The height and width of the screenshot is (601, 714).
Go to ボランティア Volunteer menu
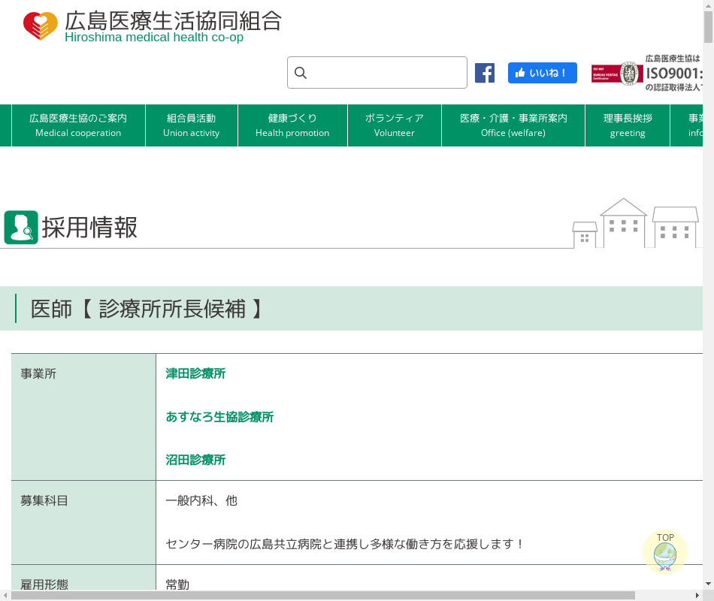395,125
